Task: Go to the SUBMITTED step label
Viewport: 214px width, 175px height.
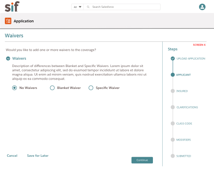Action: [184, 156]
